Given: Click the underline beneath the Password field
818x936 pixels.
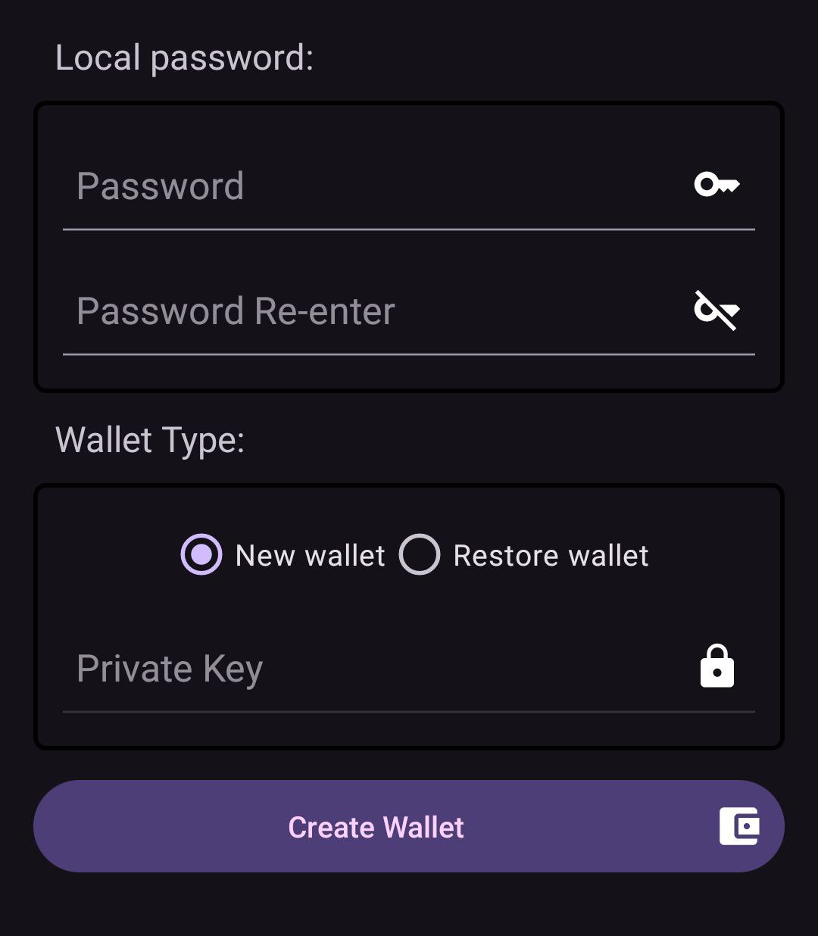Looking at the screenshot, I should 409,229.
